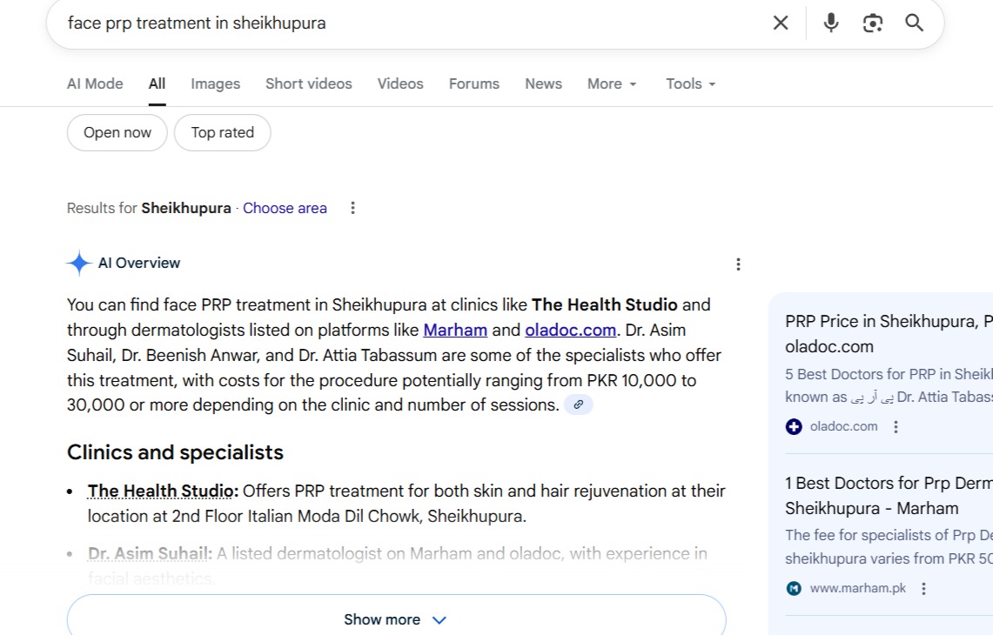993x635 pixels.
Task: Open three-dot menu beside Choose area
Action: (352, 208)
